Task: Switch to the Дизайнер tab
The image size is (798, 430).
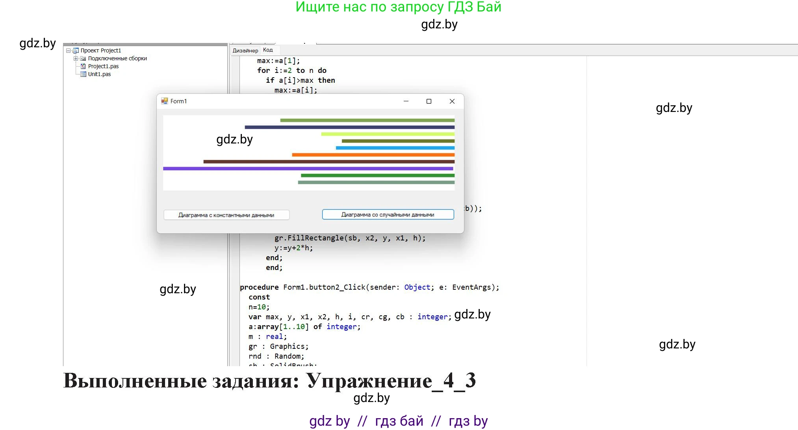Action: (x=245, y=50)
